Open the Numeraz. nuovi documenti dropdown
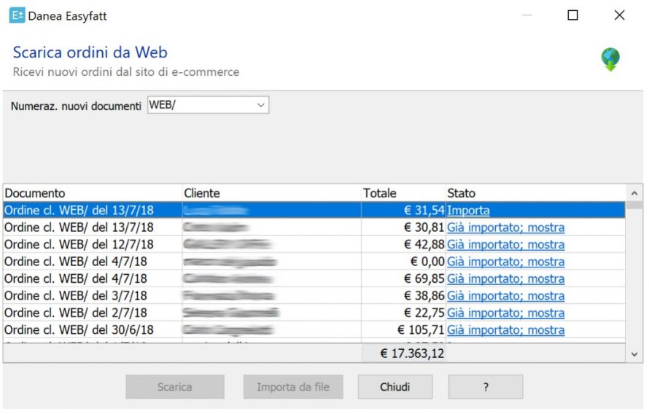This screenshot has width=649, height=414. pos(260,106)
